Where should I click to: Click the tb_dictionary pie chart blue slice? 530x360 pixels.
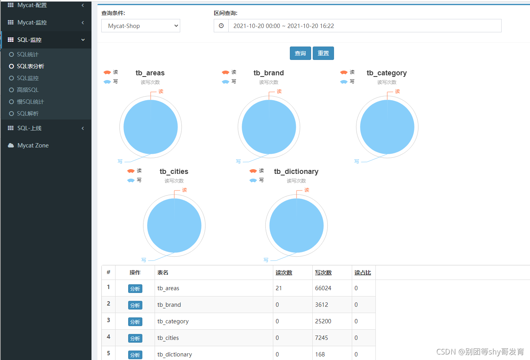pyautogui.click(x=297, y=226)
